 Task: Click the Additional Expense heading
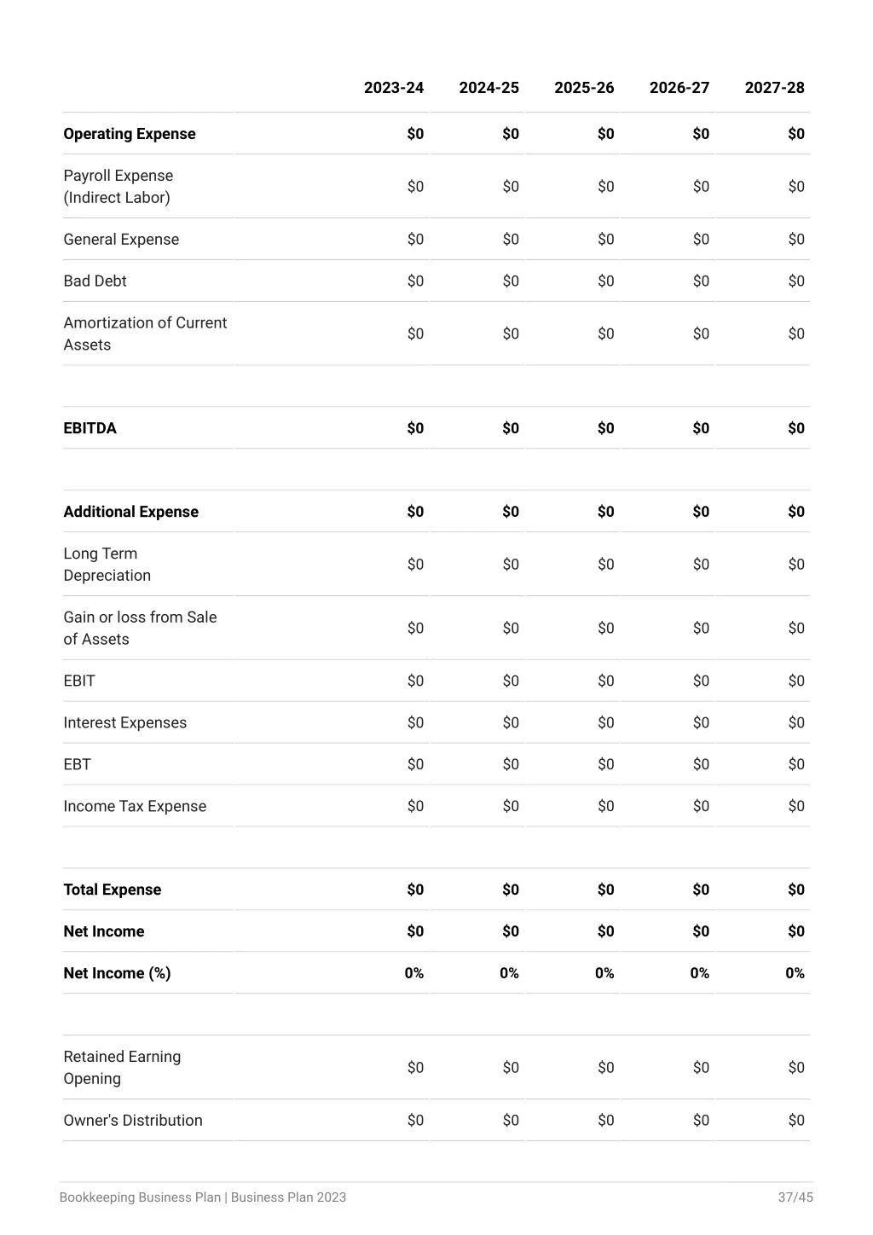coord(130,512)
